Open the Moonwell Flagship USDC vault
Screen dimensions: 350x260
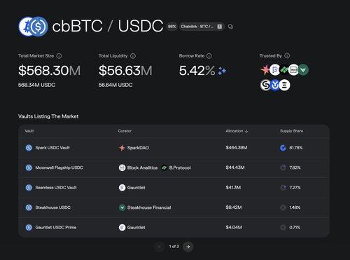(x=59, y=167)
